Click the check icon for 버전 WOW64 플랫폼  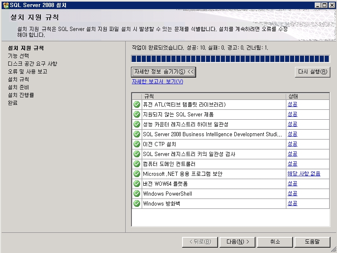tap(137, 184)
